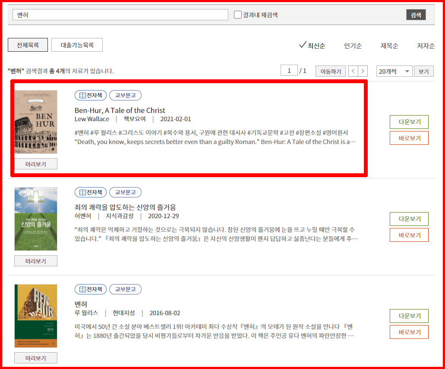
Task: Click publisher 지식과감성
Action: point(120,216)
